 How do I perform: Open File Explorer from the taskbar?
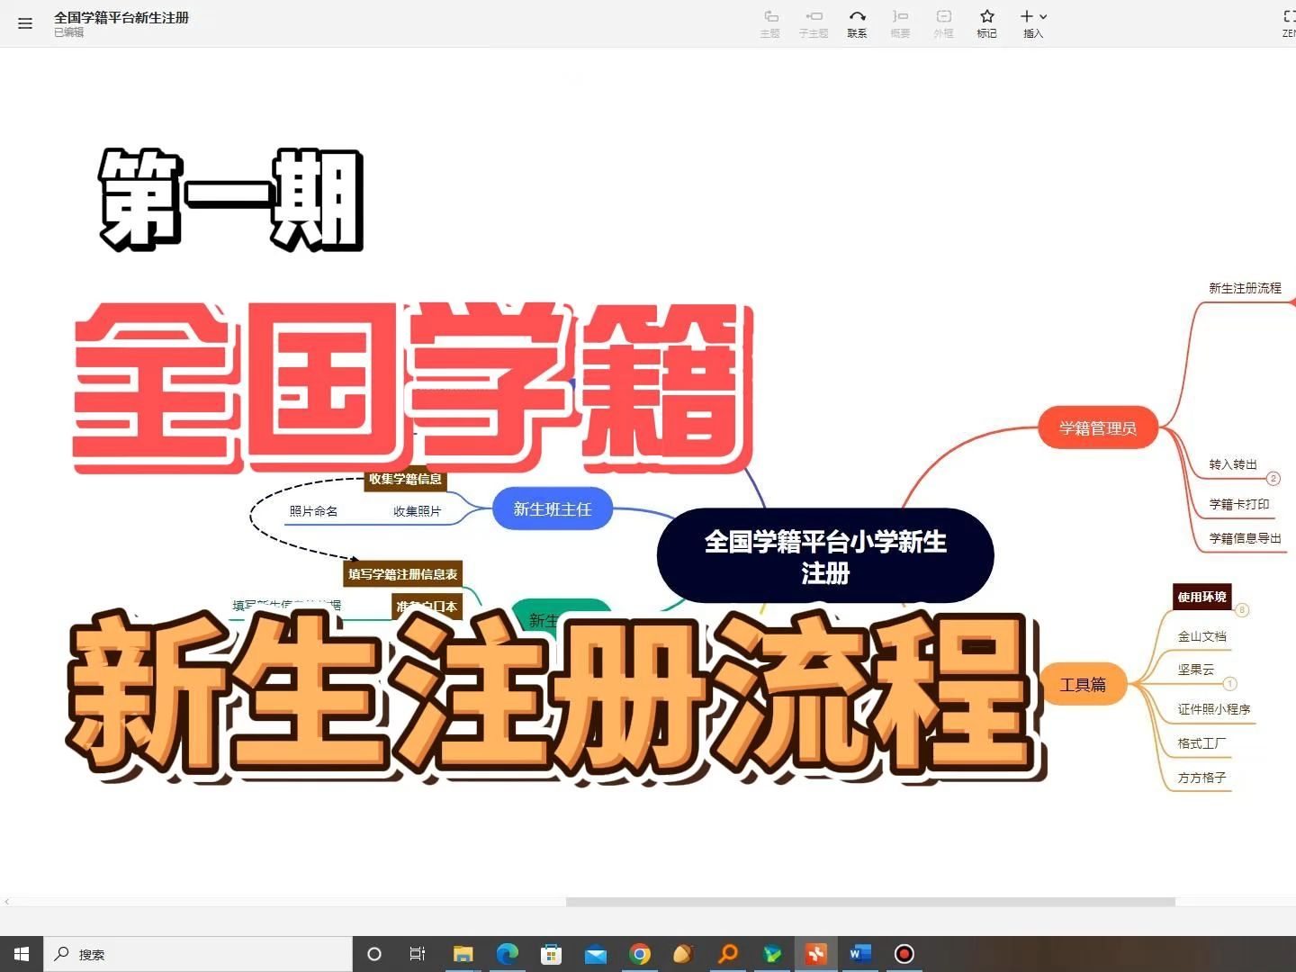click(x=463, y=954)
